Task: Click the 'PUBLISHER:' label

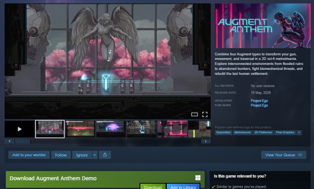Action: click(223, 105)
